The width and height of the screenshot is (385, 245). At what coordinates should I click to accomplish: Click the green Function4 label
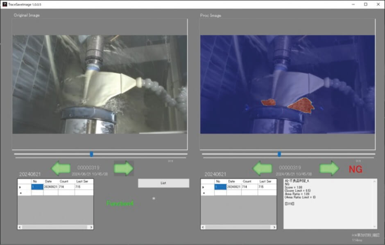point(119,203)
